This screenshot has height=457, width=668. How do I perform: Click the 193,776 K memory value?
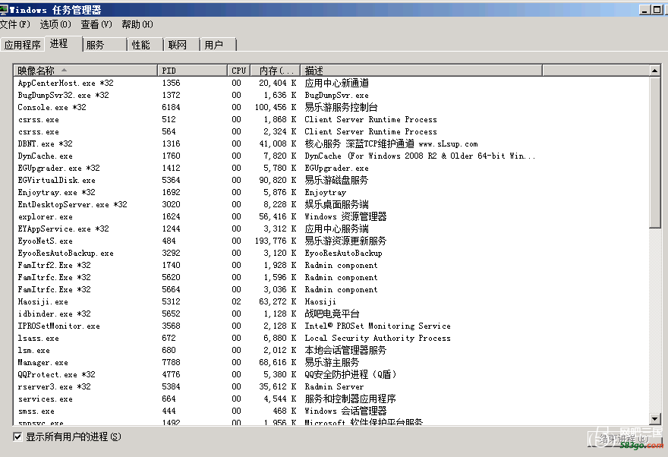click(276, 241)
